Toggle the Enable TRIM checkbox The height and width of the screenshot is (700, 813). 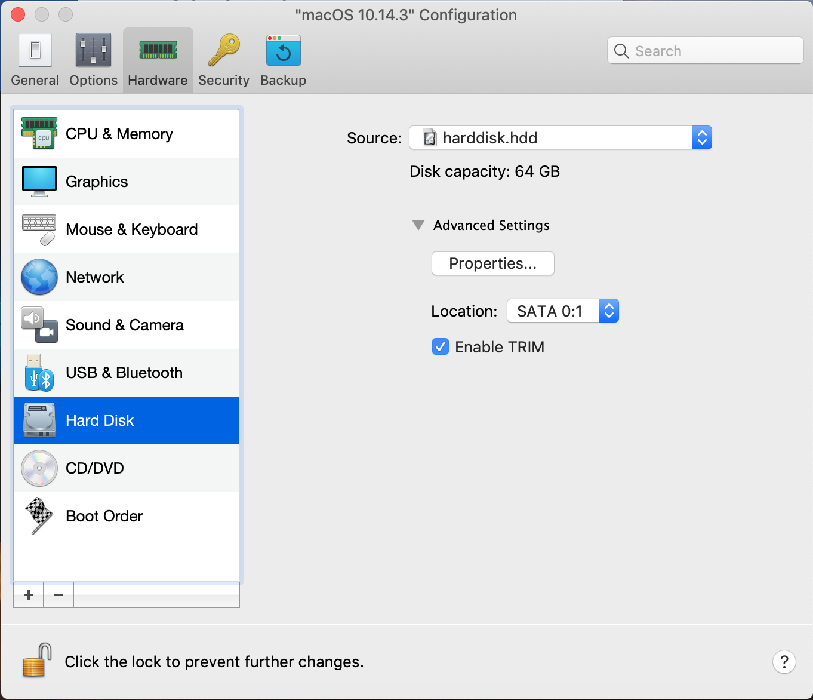[441, 346]
